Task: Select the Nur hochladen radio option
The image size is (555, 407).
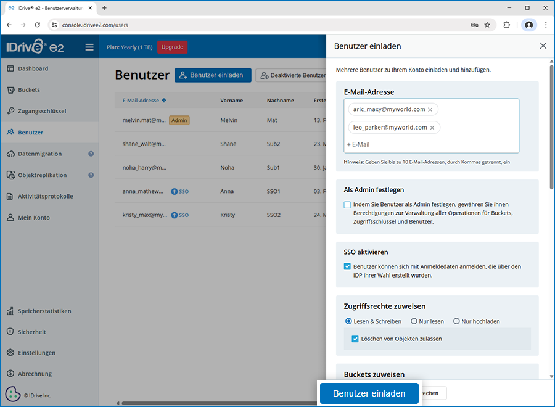Action: point(456,321)
